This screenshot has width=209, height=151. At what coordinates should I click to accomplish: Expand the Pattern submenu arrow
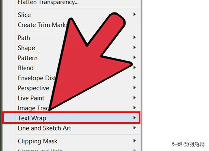point(134,57)
